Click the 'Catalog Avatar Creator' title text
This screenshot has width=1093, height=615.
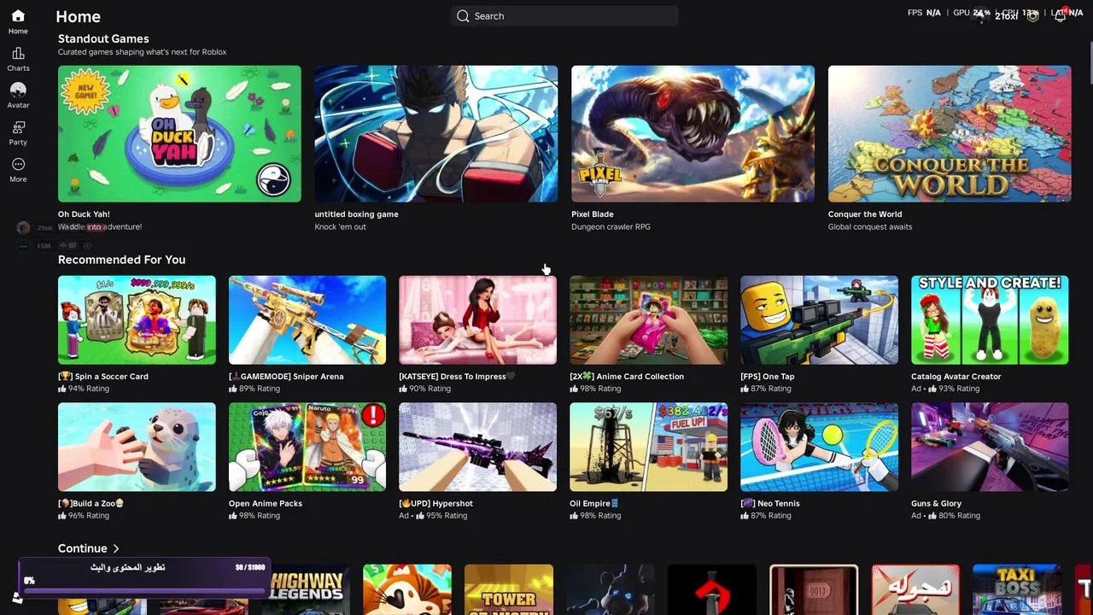956,376
